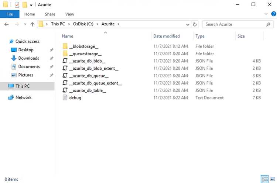The image size is (277, 183).
Task: Select the __queuestorage__ folder icon
Action: tap(65, 53)
